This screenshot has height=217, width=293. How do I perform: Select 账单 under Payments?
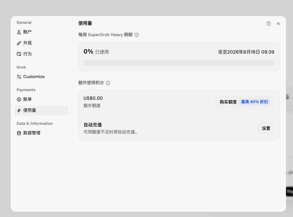point(41,99)
